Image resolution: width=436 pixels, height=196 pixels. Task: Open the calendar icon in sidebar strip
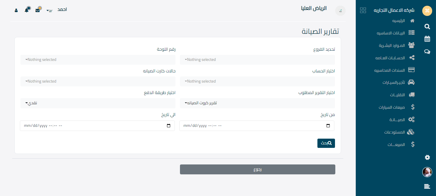(427, 39)
